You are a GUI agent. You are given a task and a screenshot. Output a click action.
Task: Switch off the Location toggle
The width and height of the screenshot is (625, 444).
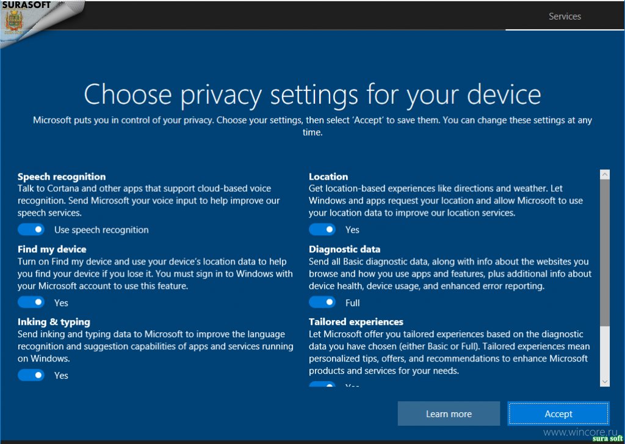[322, 230]
